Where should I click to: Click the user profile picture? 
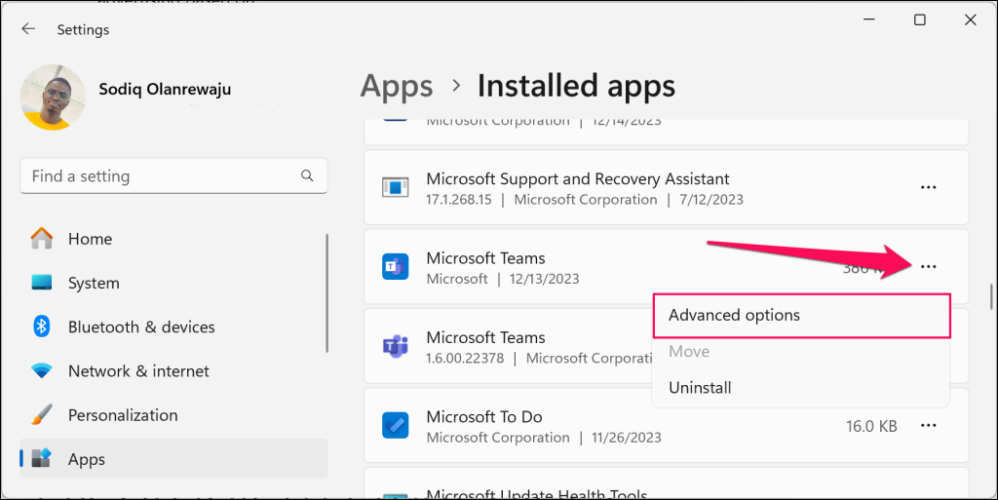pos(53,97)
